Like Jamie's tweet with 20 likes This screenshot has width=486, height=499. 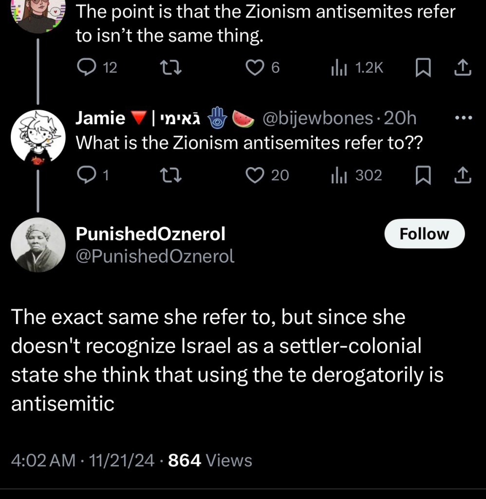tap(253, 175)
